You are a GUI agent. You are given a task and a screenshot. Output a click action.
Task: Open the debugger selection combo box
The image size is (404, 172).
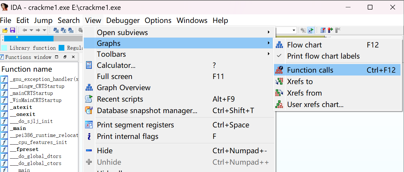point(286,30)
